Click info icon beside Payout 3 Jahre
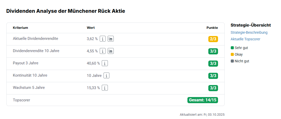281x119 pixels. (x=105, y=63)
